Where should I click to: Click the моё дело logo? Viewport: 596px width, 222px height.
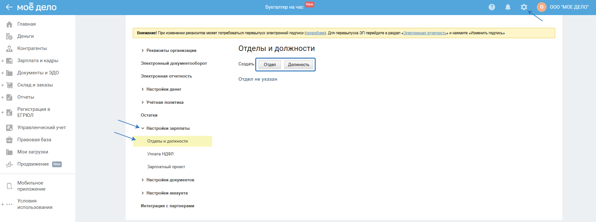37,7
